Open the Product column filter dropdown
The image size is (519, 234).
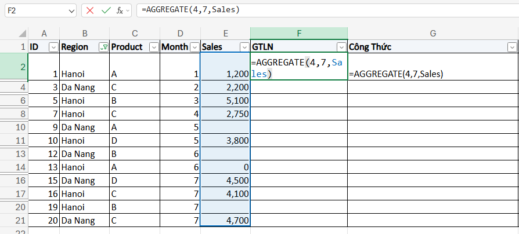pos(153,47)
